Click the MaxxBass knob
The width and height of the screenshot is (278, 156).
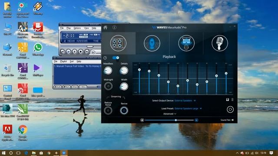pos(108,71)
